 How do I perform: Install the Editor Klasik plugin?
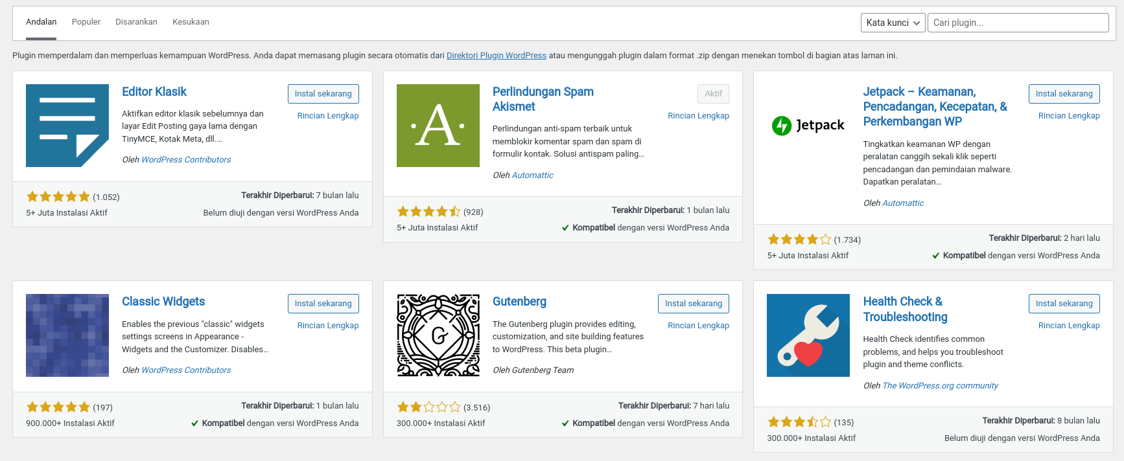tap(323, 94)
